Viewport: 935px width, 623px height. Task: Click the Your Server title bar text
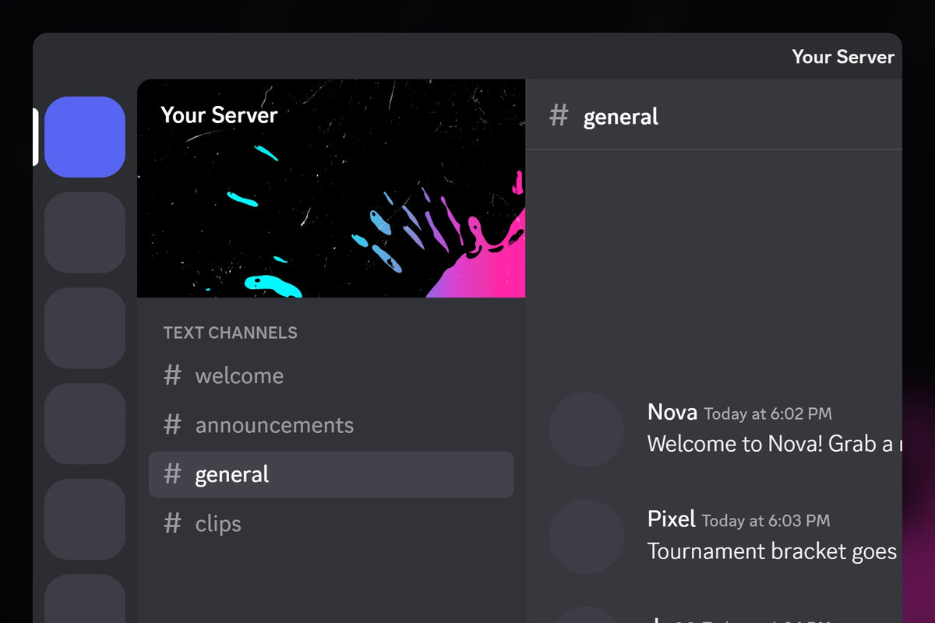(843, 57)
